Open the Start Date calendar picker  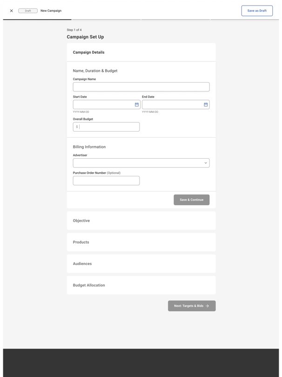tap(137, 105)
